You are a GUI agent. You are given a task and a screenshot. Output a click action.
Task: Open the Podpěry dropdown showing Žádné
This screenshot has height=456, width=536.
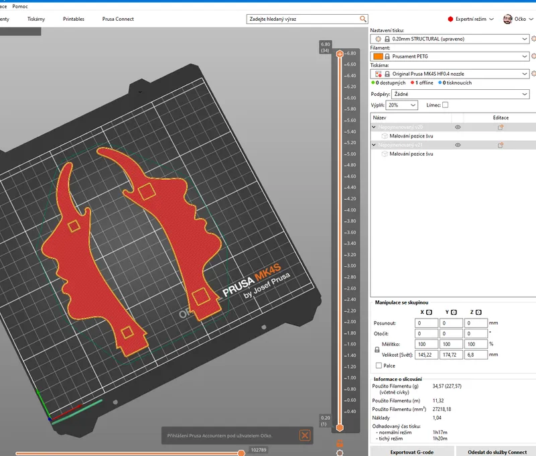coord(460,94)
